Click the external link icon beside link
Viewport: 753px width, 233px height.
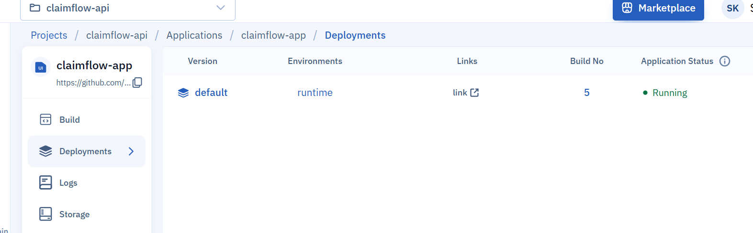[x=474, y=93]
